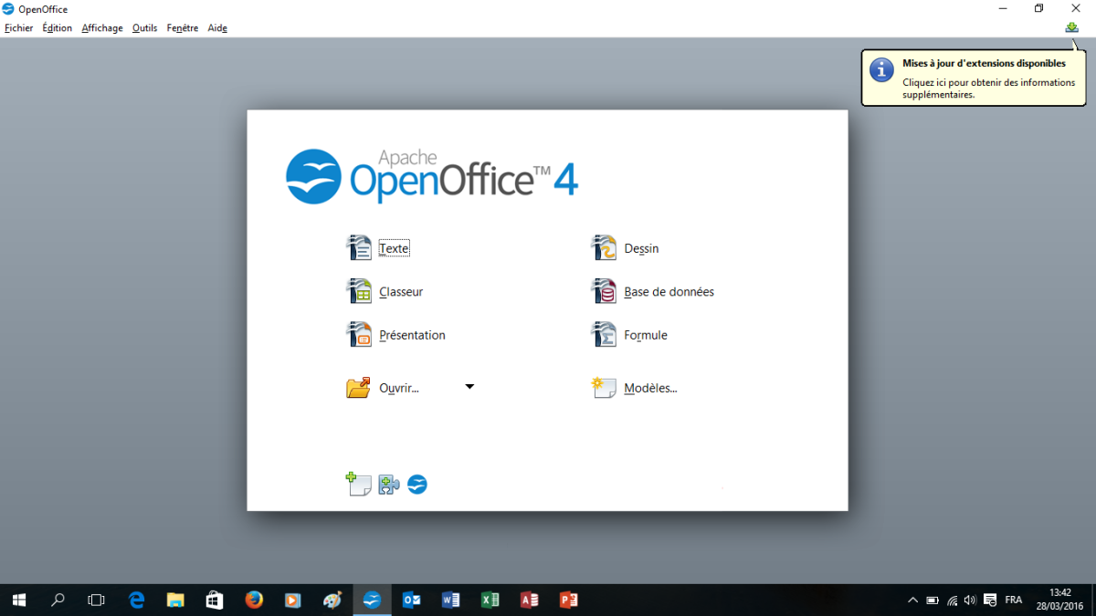
Task: Click the battery tray icon
Action: 933,600
